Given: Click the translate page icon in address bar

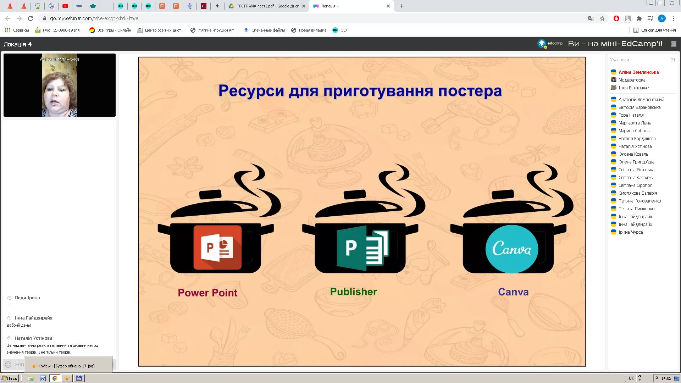Looking at the screenshot, I should pyautogui.click(x=591, y=18).
